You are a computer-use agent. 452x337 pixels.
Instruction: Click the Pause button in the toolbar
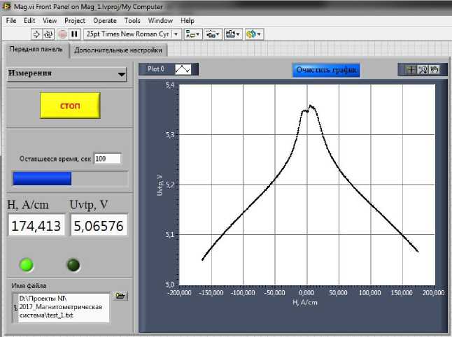(74, 34)
